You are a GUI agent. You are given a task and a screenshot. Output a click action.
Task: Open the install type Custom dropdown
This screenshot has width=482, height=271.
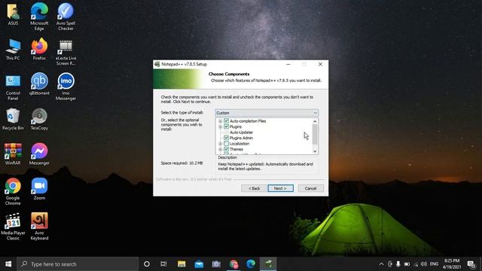(x=267, y=113)
